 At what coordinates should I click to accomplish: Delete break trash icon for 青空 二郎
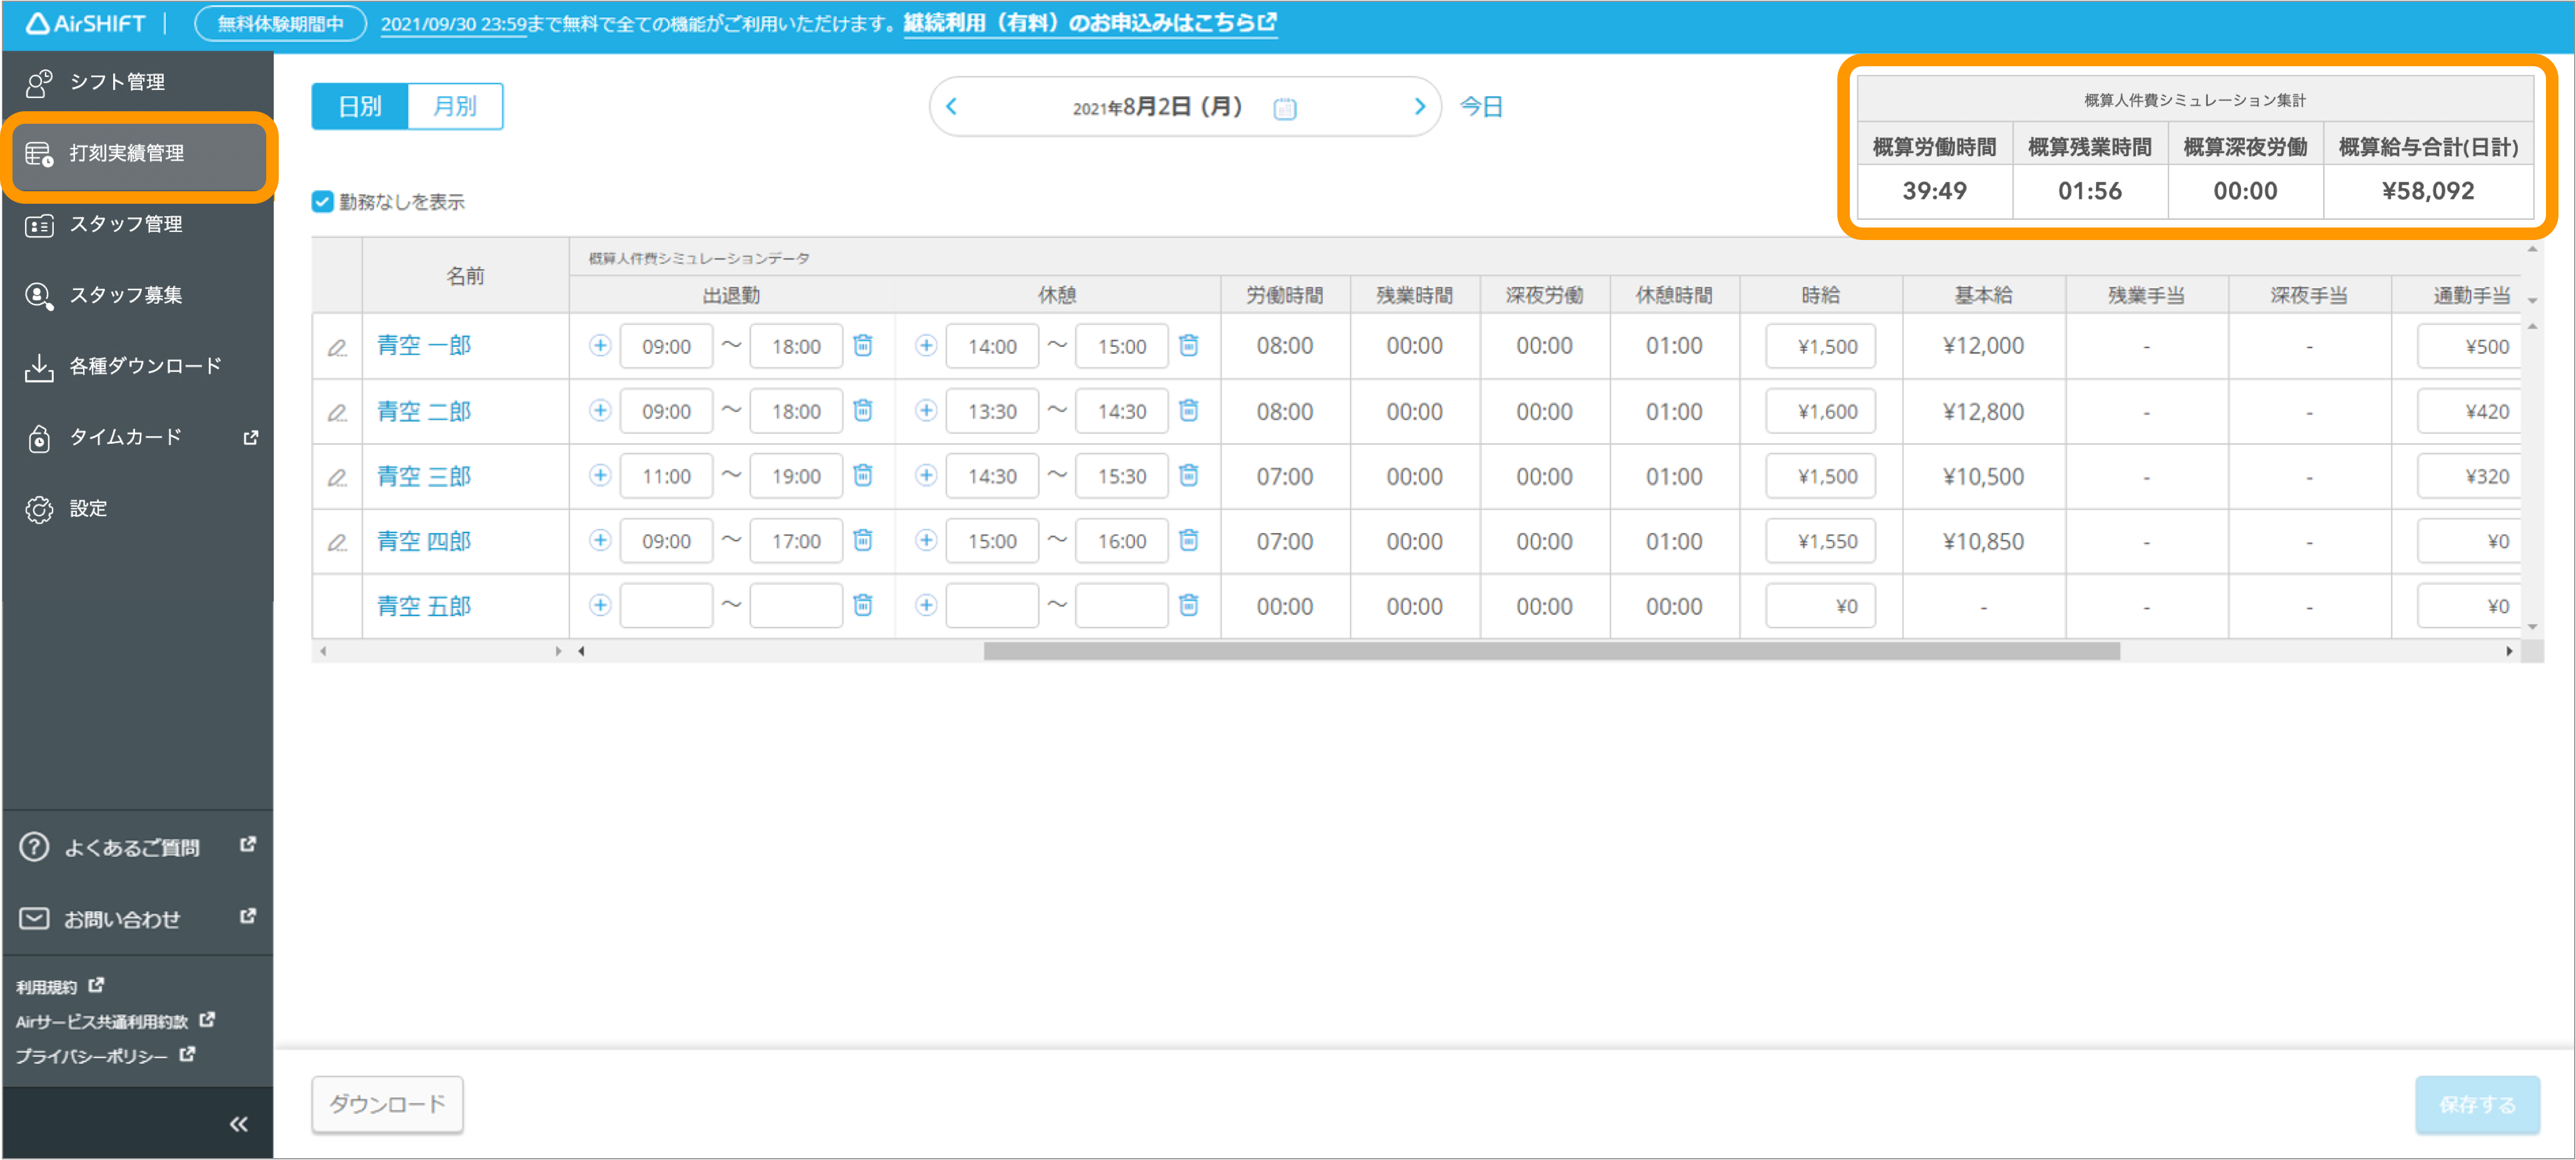tap(1189, 411)
